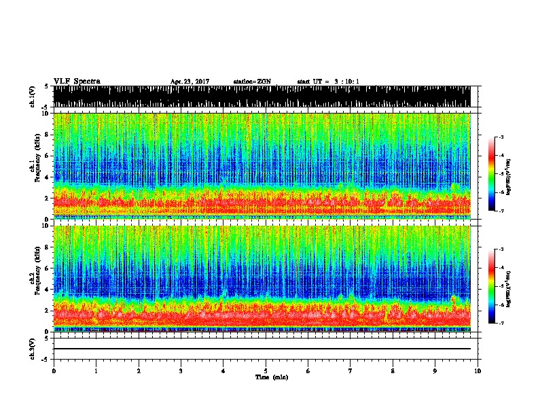Click the ch.1 colorbar "log(PSD)" unit label
This screenshot has width=538, height=416.
508,177
